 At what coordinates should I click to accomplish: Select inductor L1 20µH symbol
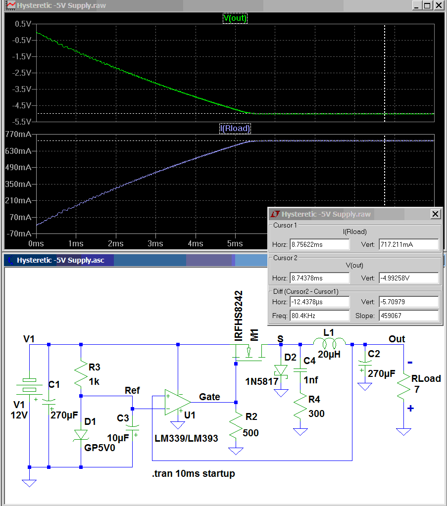click(330, 343)
